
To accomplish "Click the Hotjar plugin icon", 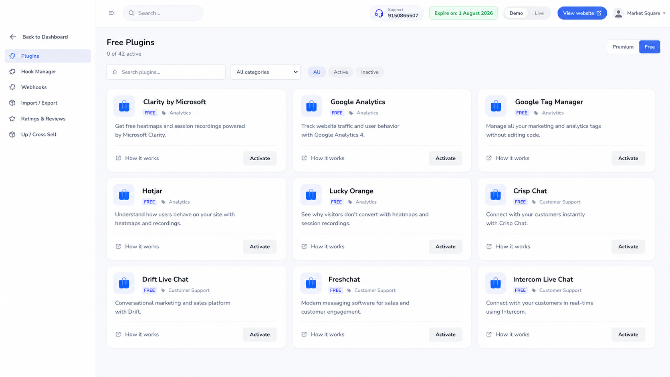I will [124, 195].
